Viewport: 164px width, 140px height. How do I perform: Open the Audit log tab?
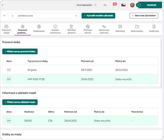(x=154, y=29)
